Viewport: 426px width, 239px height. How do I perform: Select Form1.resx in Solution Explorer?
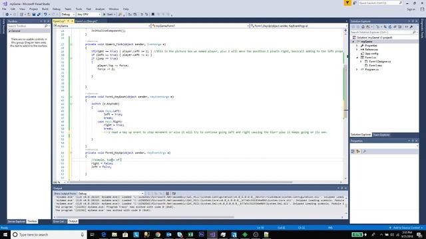click(x=375, y=65)
